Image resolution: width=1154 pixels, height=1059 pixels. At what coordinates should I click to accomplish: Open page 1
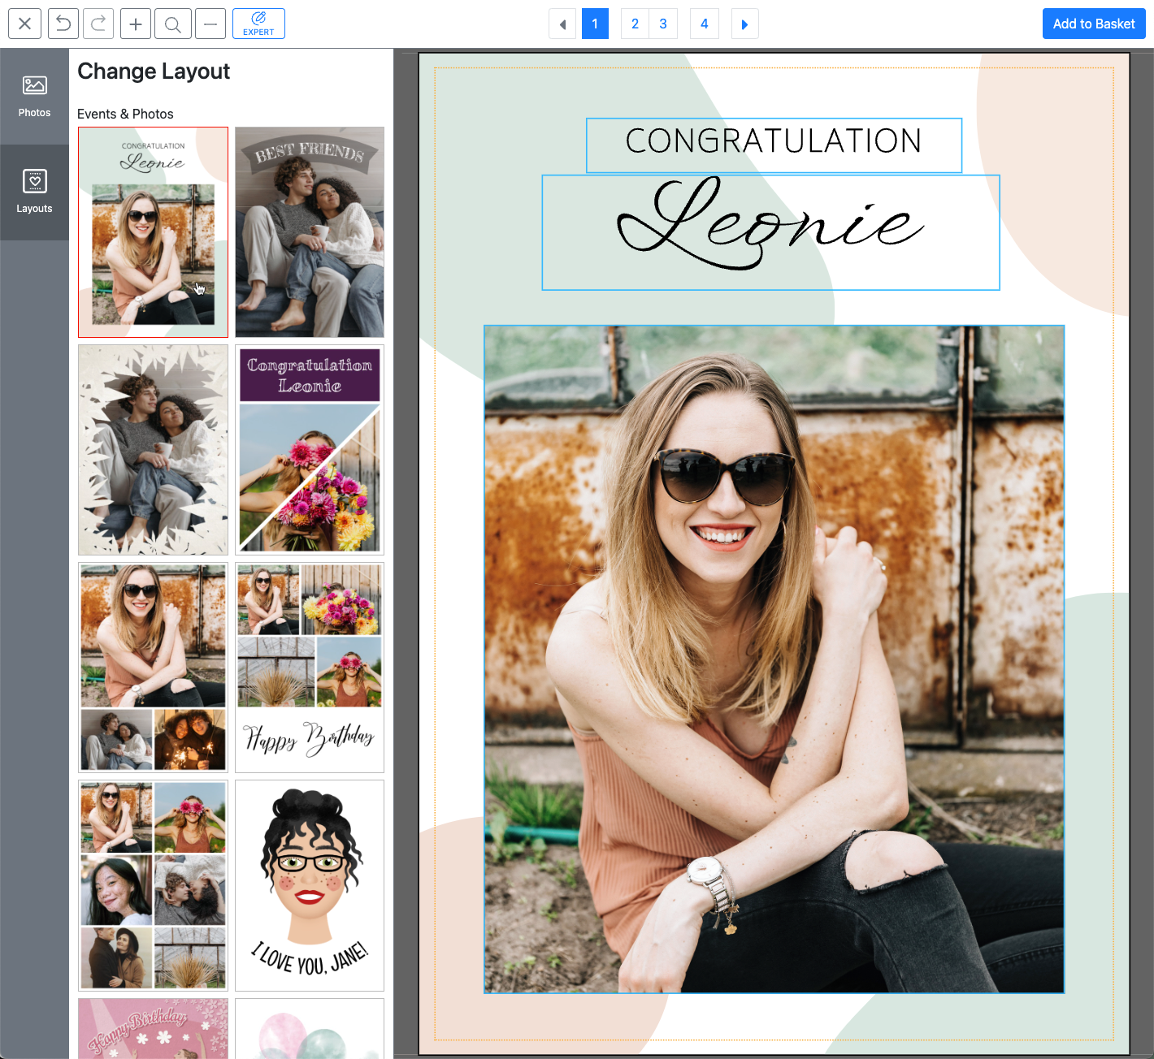(595, 24)
